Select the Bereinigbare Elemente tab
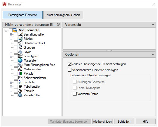Screen dimensions: 158x127 point(23,15)
